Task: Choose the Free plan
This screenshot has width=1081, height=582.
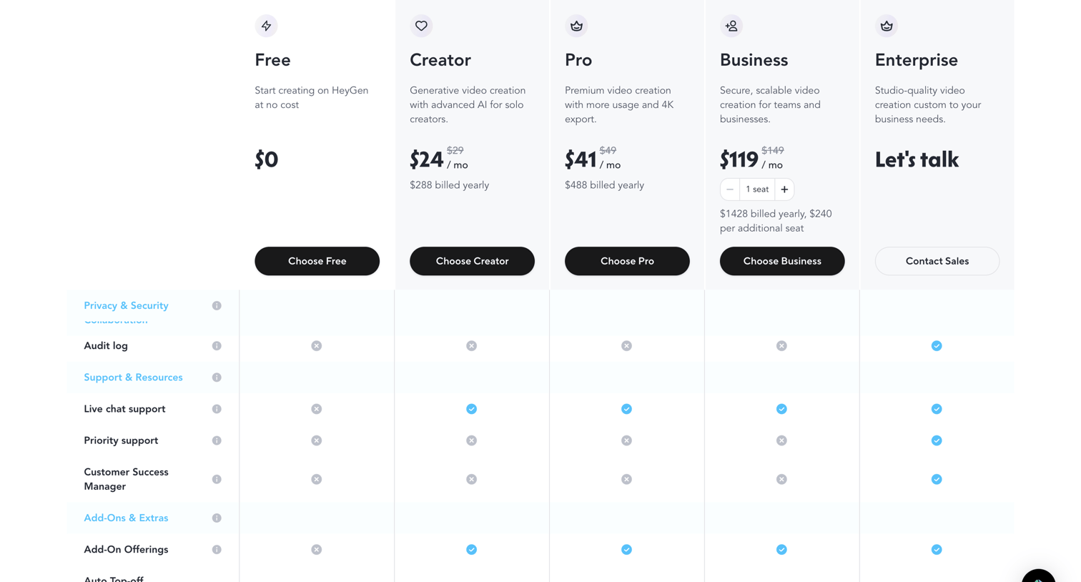Action: pos(317,261)
